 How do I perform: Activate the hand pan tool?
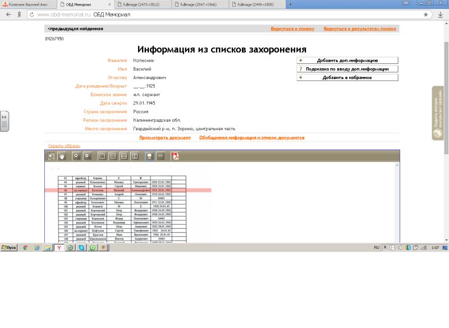pyautogui.click(x=62, y=156)
